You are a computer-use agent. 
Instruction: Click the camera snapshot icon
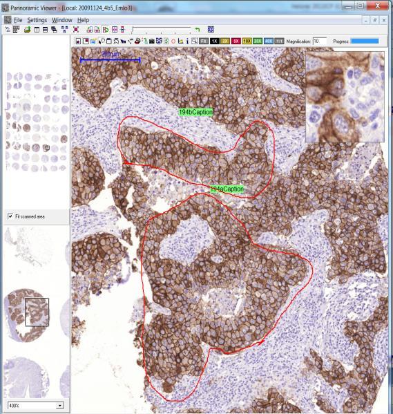pos(152,41)
